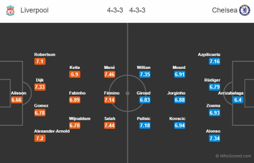254x163 pixels.
Task: Open Alexander-Arnold player name
Action: coord(52,131)
